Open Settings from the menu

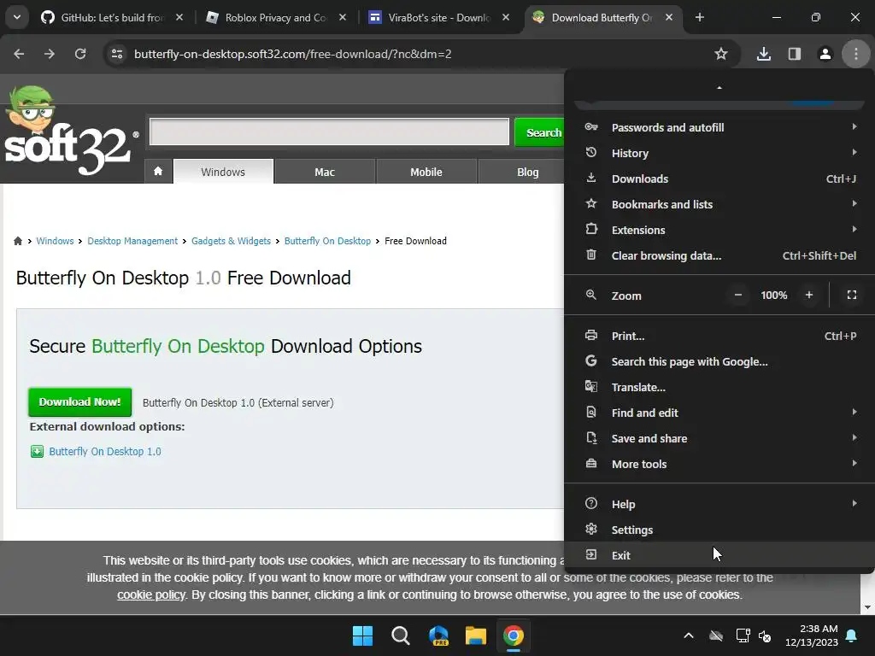(719, 530)
